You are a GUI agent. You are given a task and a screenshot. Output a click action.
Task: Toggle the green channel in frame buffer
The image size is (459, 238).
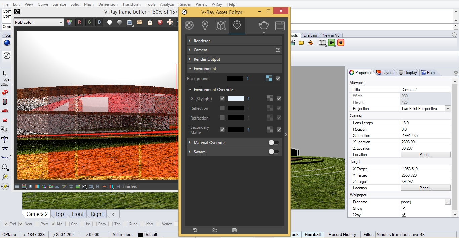tap(89, 22)
